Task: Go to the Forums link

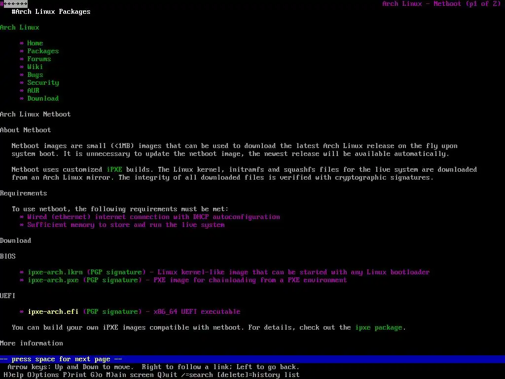Action: point(39,59)
